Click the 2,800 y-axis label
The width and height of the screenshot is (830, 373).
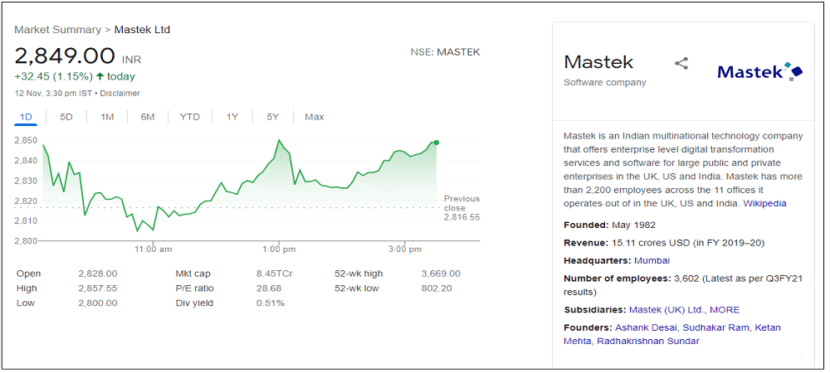click(x=26, y=241)
